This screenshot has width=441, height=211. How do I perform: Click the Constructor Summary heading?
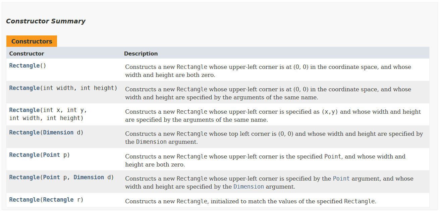46,21
